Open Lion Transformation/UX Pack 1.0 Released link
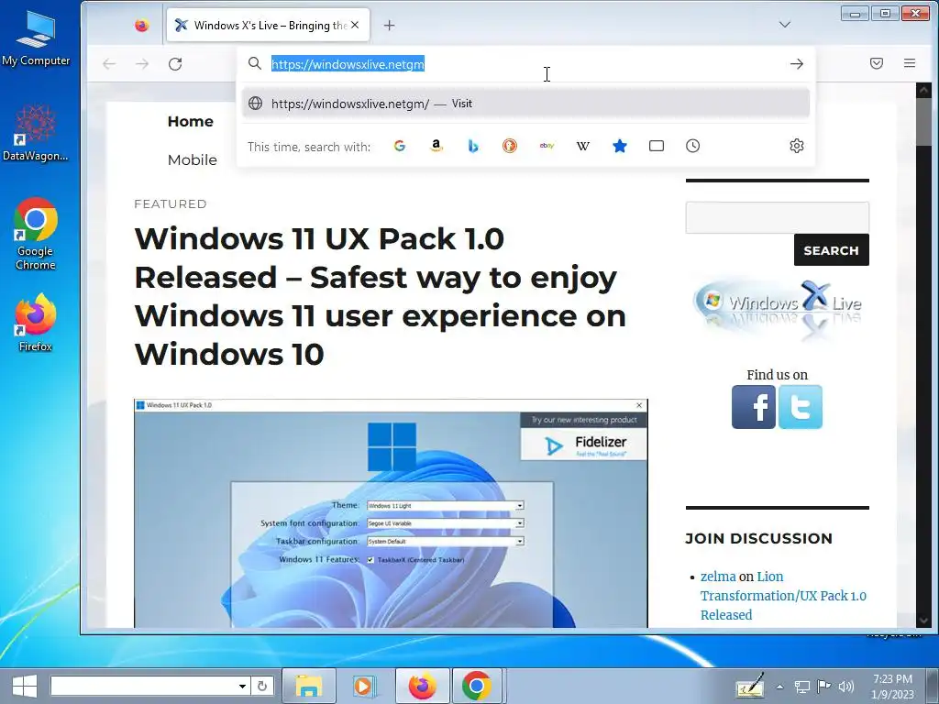The image size is (939, 704). [783, 596]
